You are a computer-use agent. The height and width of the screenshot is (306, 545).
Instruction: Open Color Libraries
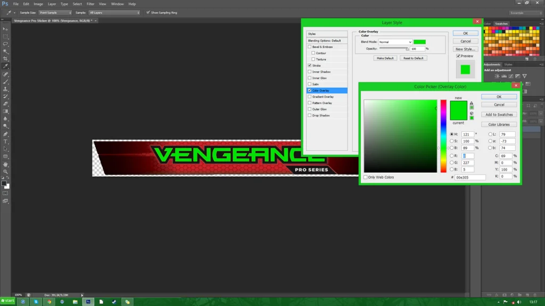point(499,124)
